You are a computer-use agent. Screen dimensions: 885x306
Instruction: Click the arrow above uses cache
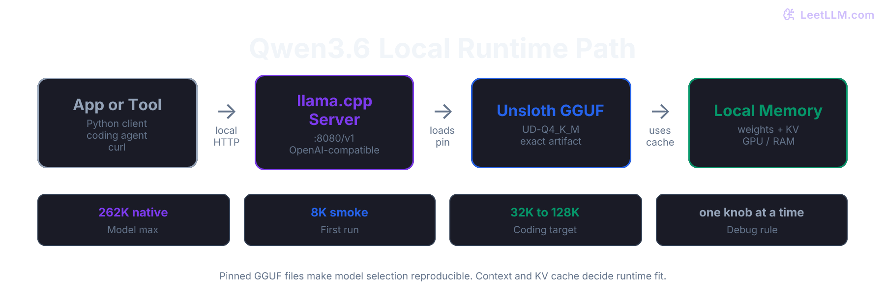[x=660, y=112]
